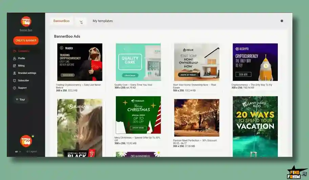Click the 'Start Your Home Ownership Now' title
Image resolution: width=309 pixels, height=180 pixels.
194,86
